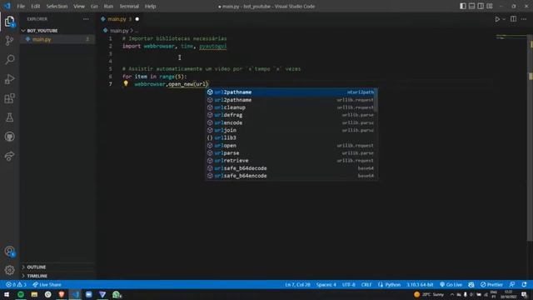Open Explorer Views and More Actions ellipsis
The height and width of the screenshot is (300, 533).
tap(86, 19)
